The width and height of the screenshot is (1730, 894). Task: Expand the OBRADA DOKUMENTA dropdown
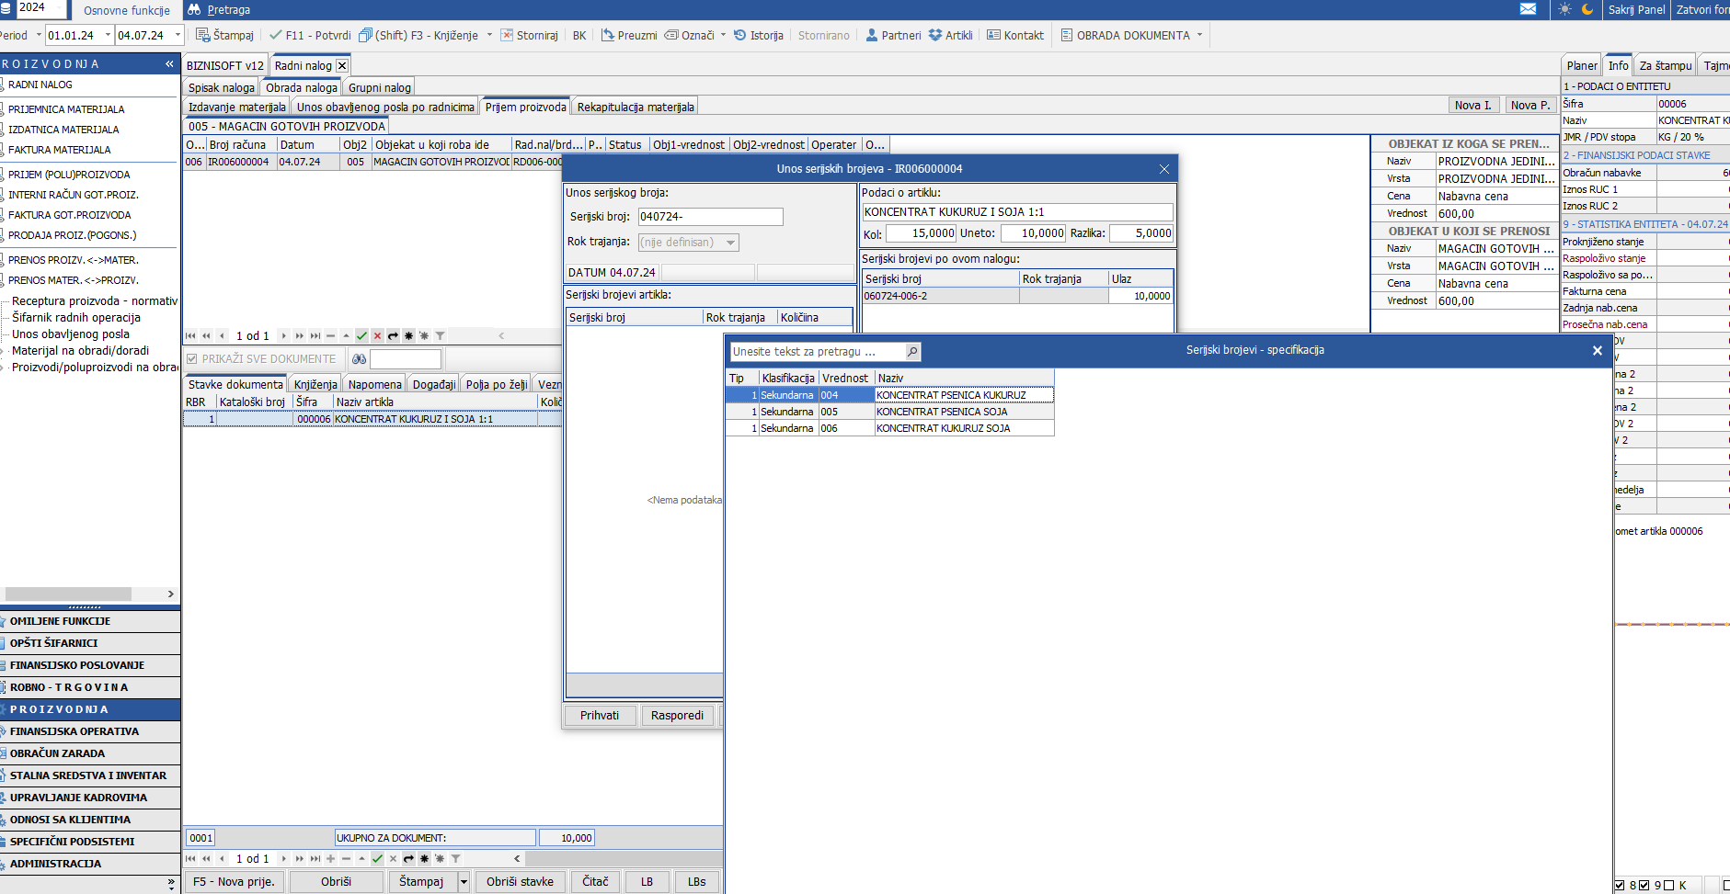click(1199, 36)
